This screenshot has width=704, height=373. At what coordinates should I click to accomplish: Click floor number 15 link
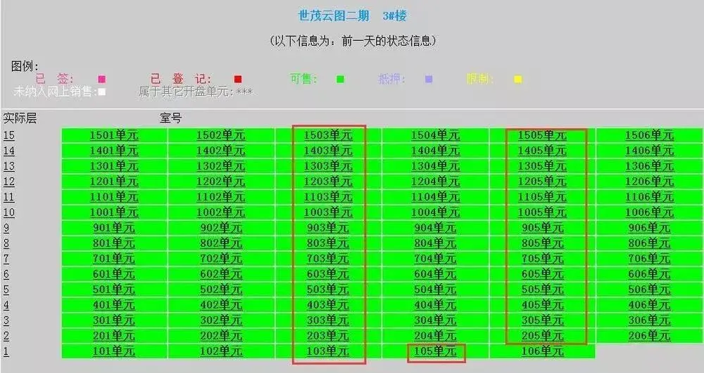coord(9,135)
